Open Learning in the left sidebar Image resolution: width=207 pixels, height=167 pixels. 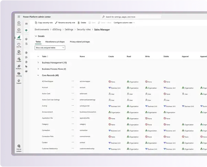click(19, 74)
